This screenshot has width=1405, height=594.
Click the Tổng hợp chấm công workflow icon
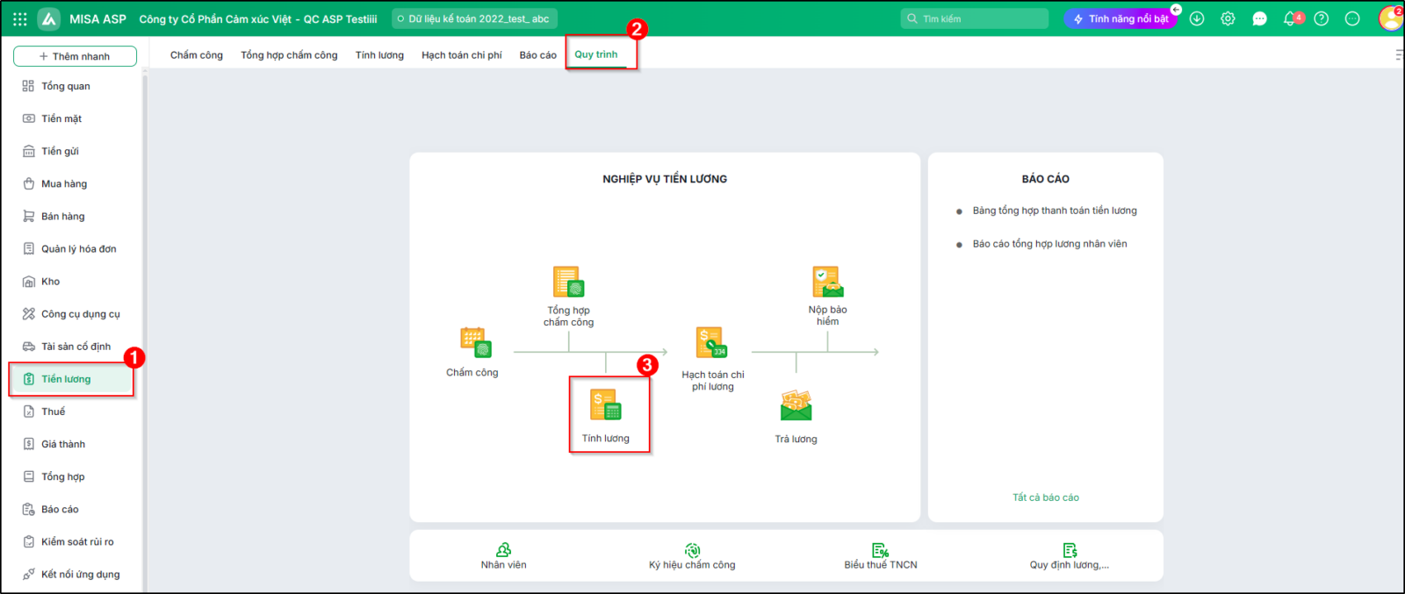click(568, 282)
